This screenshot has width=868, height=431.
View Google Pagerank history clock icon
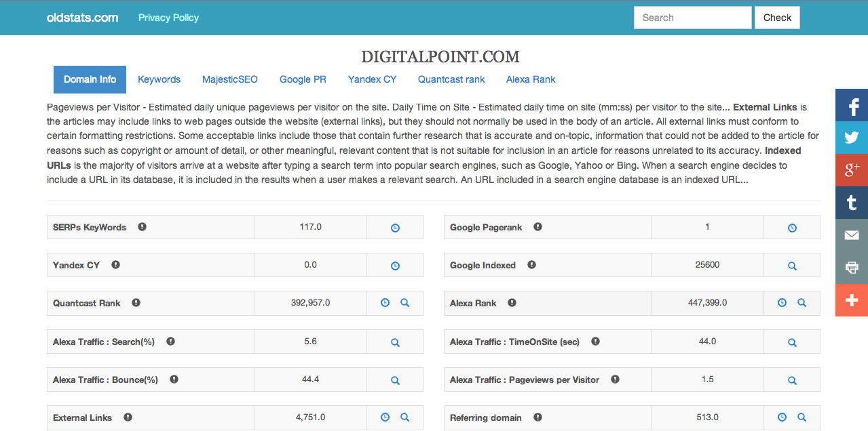coord(792,228)
